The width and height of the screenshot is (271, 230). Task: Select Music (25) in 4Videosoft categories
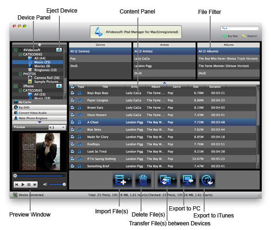pos(38,62)
